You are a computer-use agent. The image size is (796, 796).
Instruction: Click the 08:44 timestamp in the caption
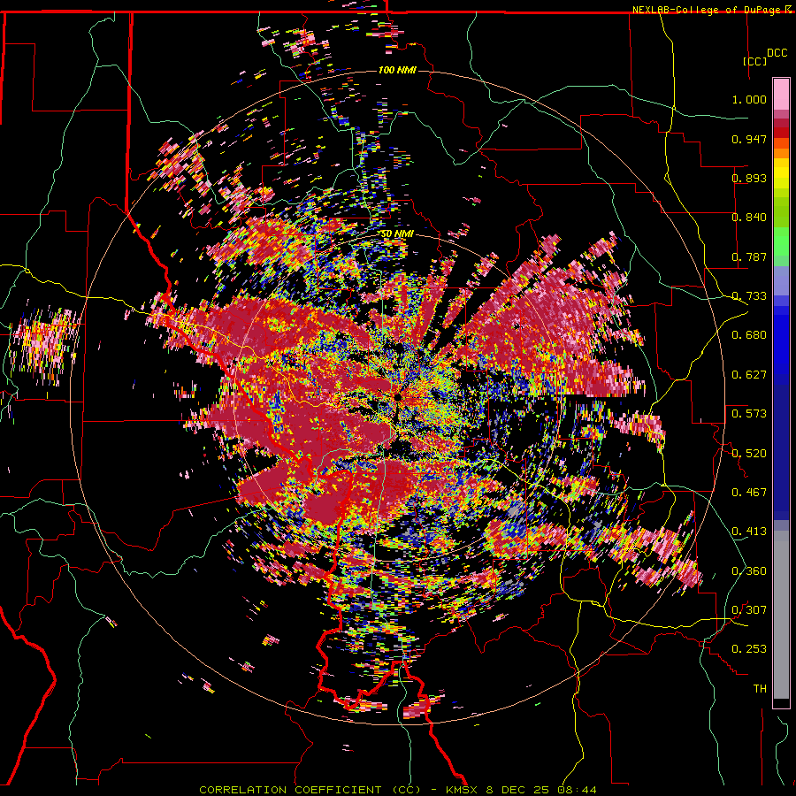pyautogui.click(x=578, y=790)
